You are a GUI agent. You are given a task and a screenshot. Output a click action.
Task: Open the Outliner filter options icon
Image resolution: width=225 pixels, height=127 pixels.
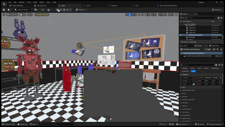click(x=182, y=18)
